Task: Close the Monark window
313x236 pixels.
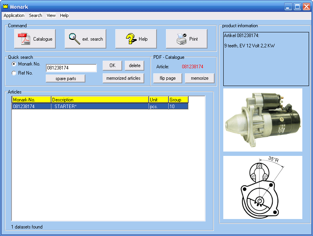Action: (306, 7)
